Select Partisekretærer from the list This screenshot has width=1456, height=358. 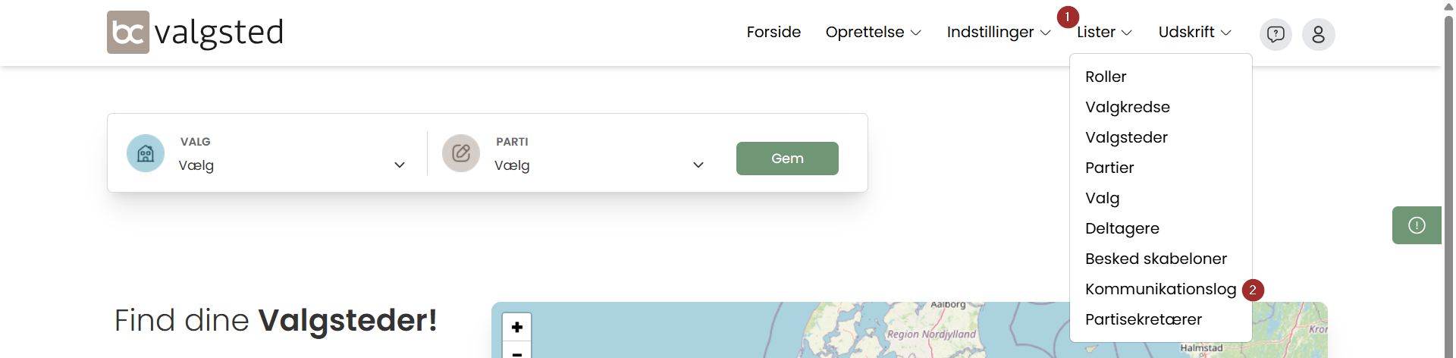[x=1143, y=319]
